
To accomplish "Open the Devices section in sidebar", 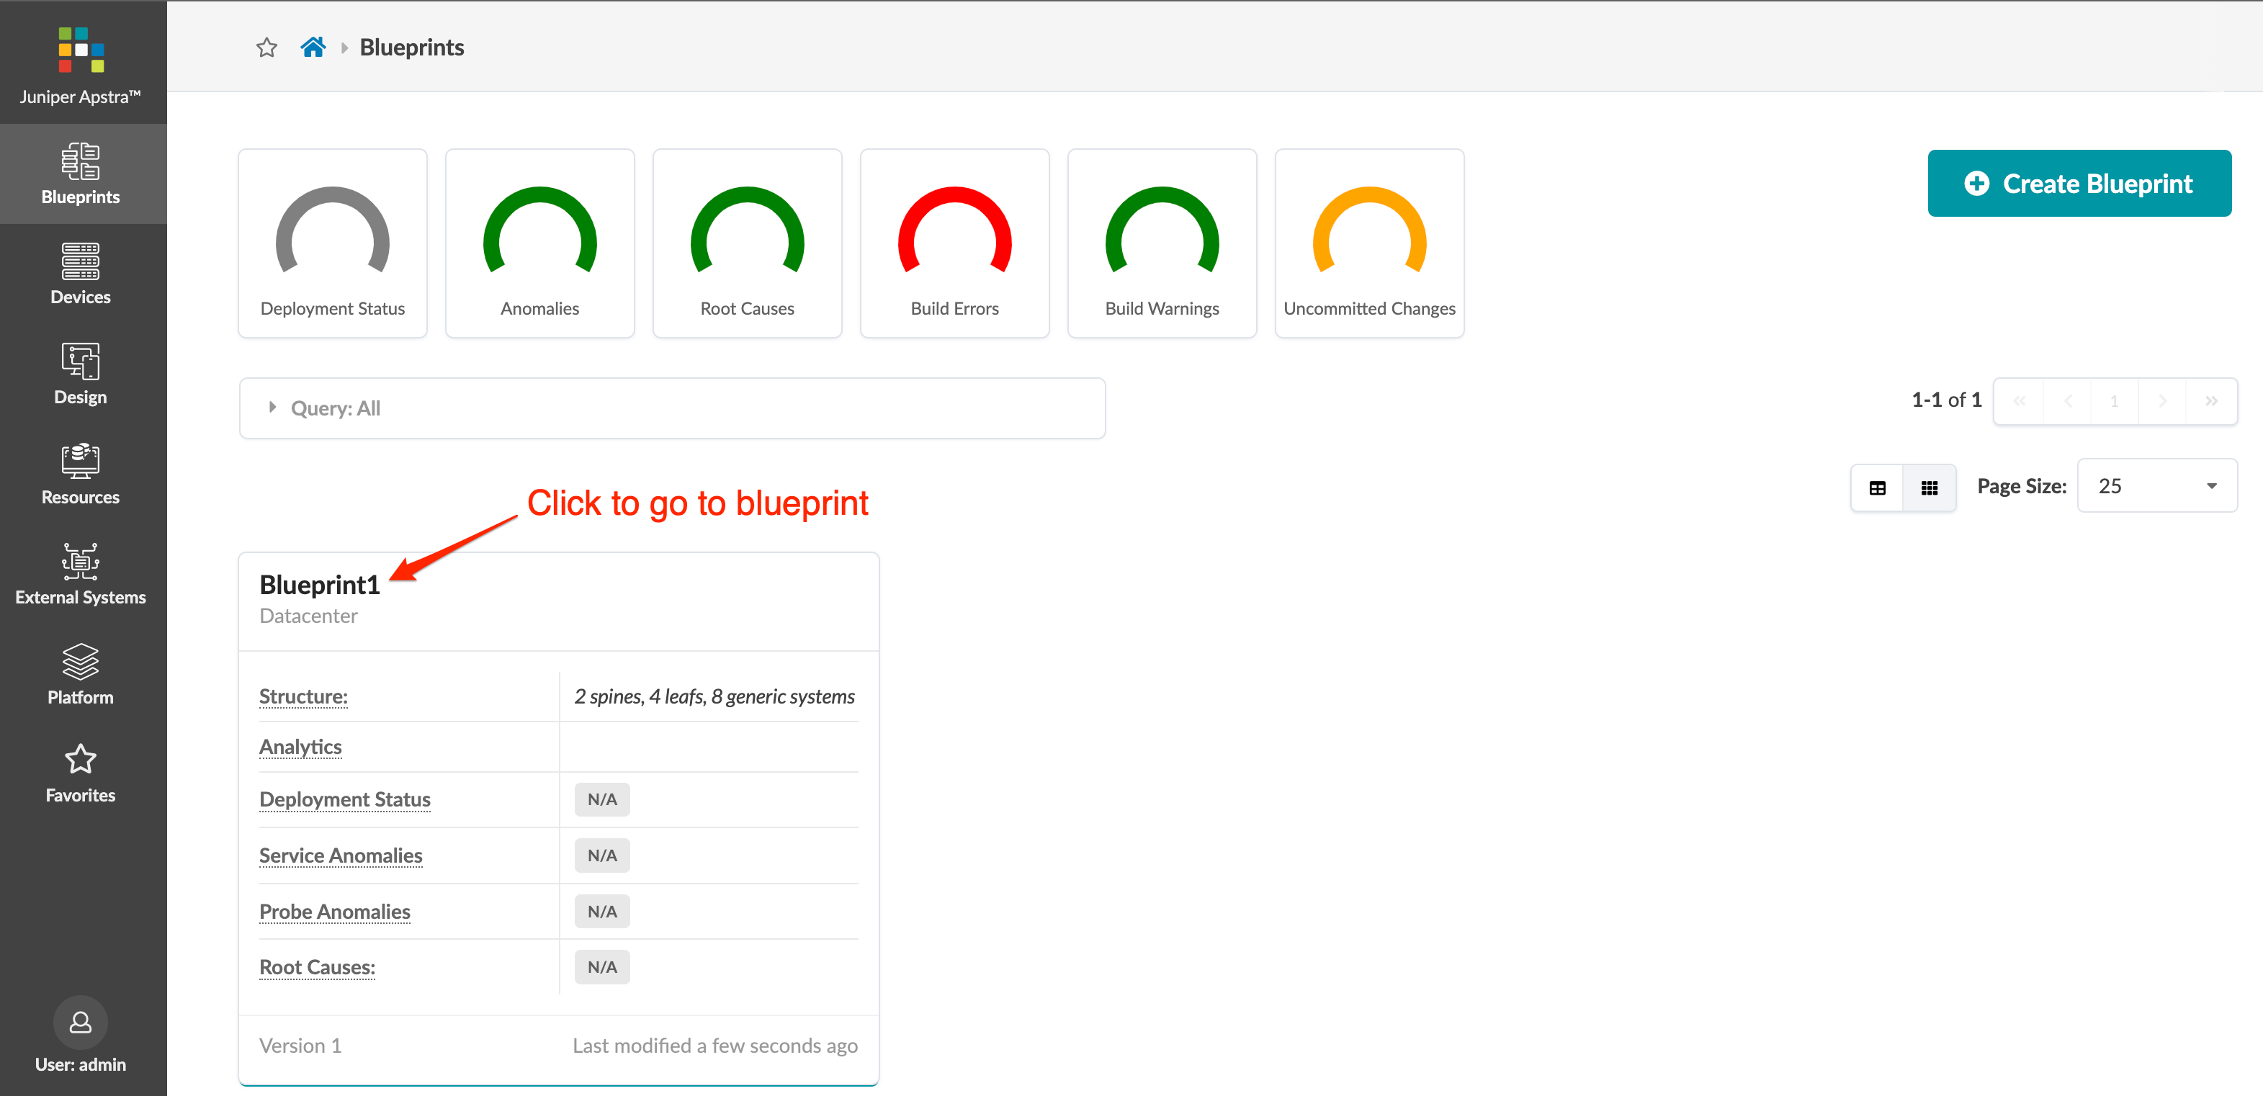I will 80,273.
